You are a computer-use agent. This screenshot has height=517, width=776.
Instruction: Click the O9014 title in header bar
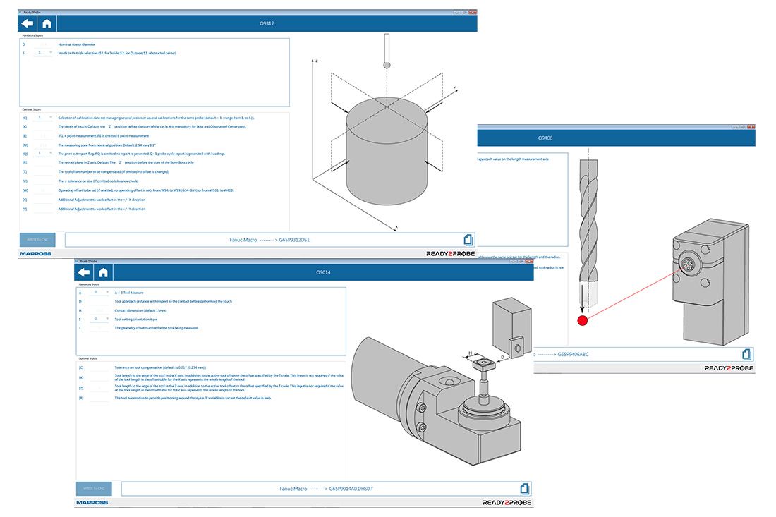(x=323, y=272)
